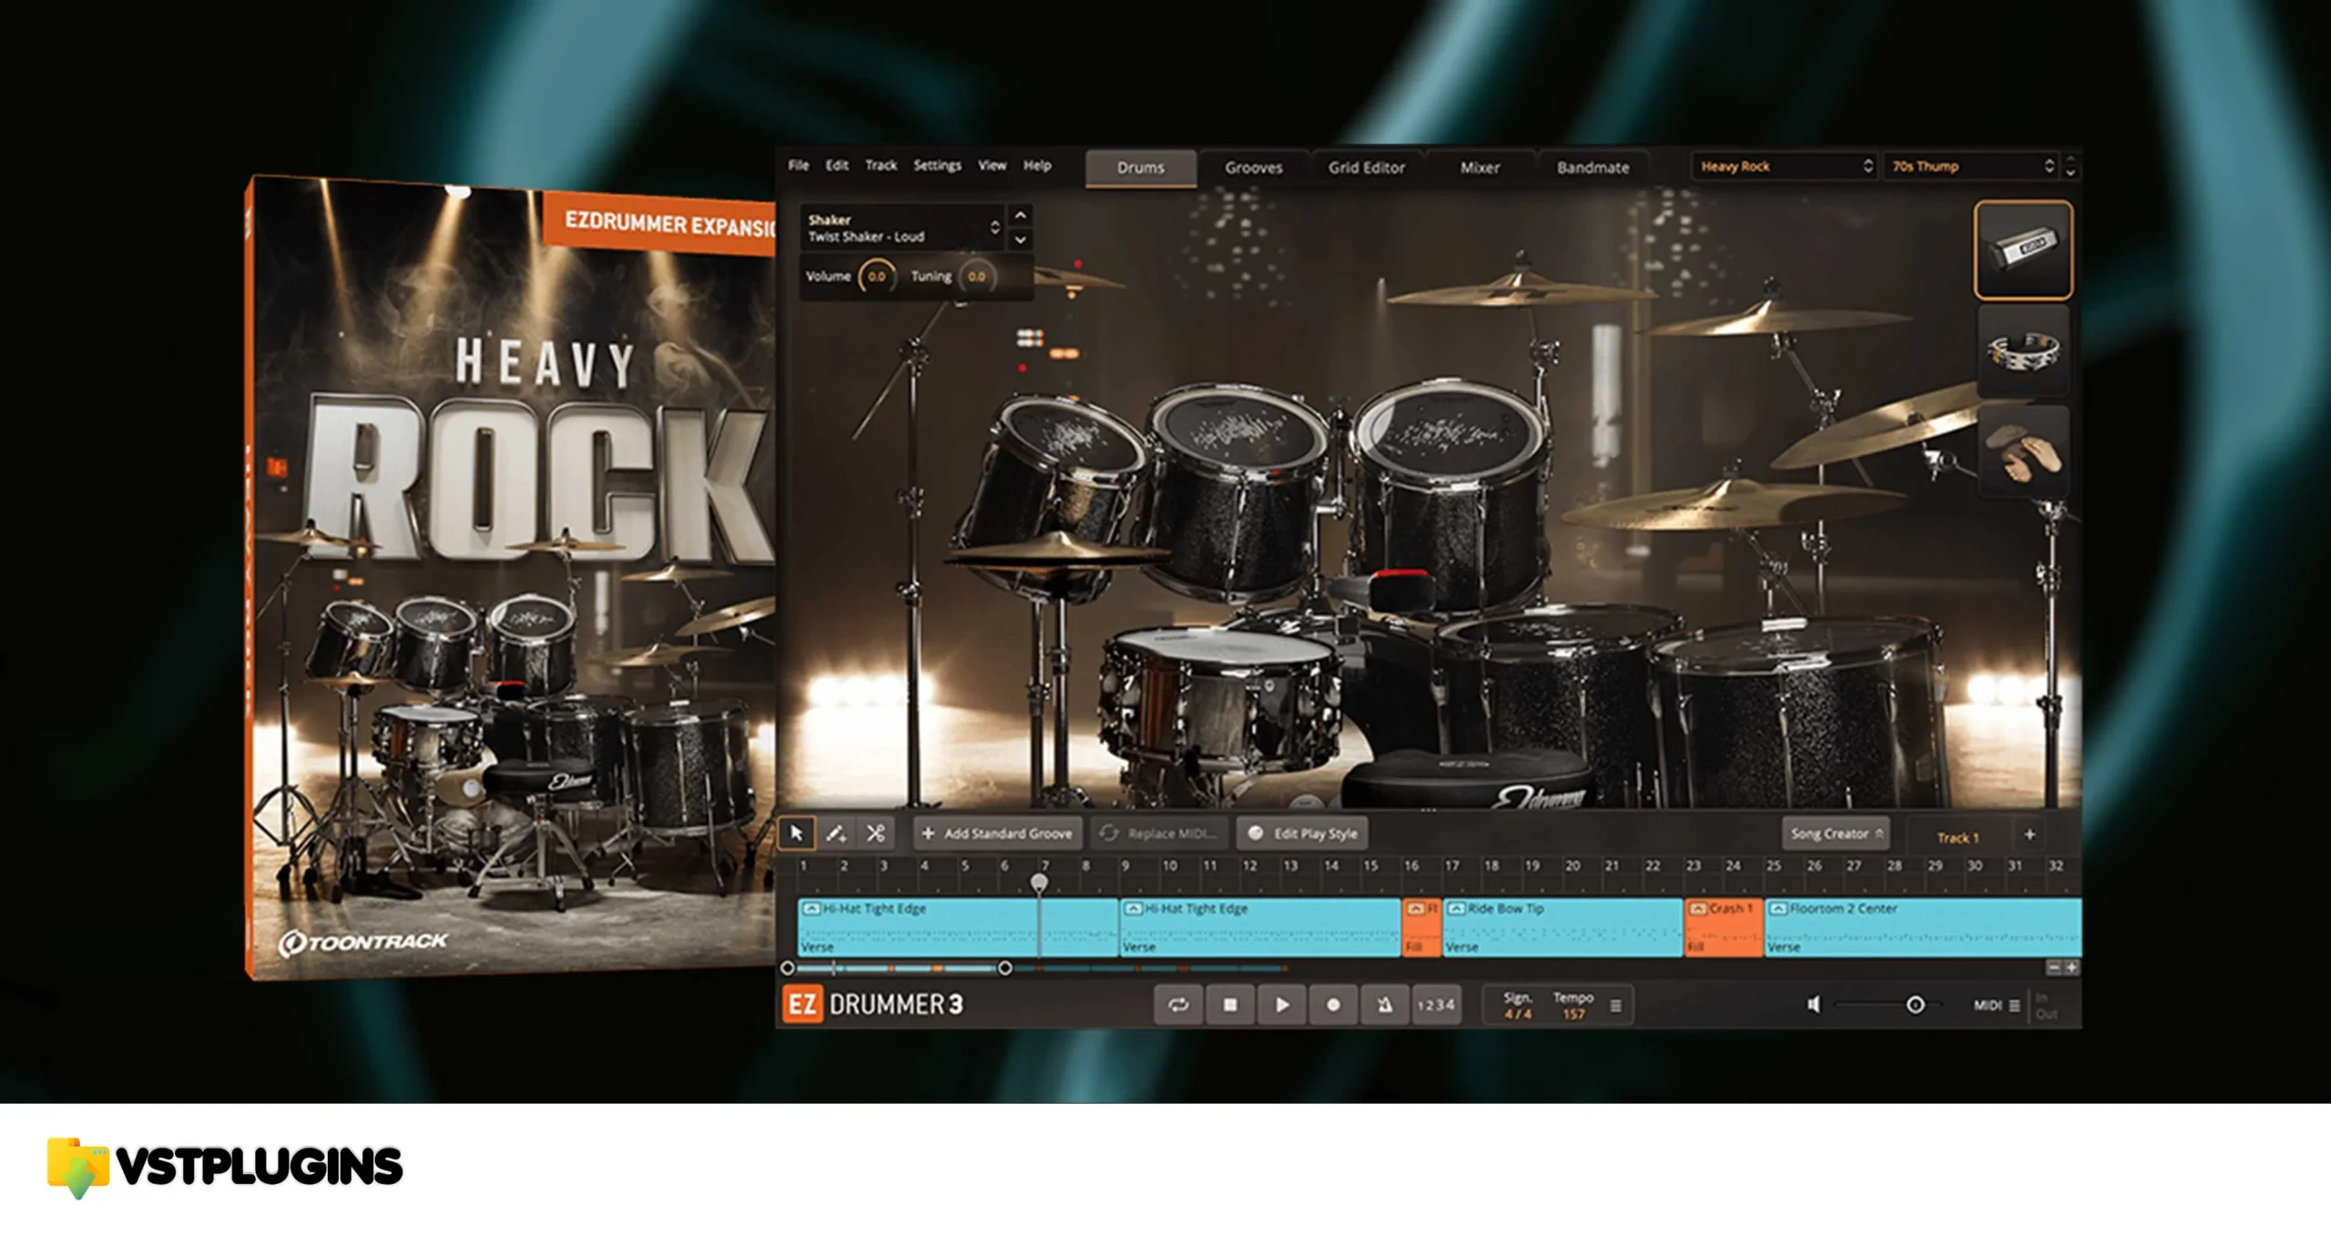Click the 4/4 time signature value
Viewport: 2331px width, 1235px height.
click(x=1518, y=1014)
